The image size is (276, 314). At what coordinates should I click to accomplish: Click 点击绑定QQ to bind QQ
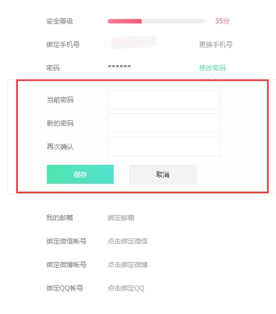(x=126, y=288)
